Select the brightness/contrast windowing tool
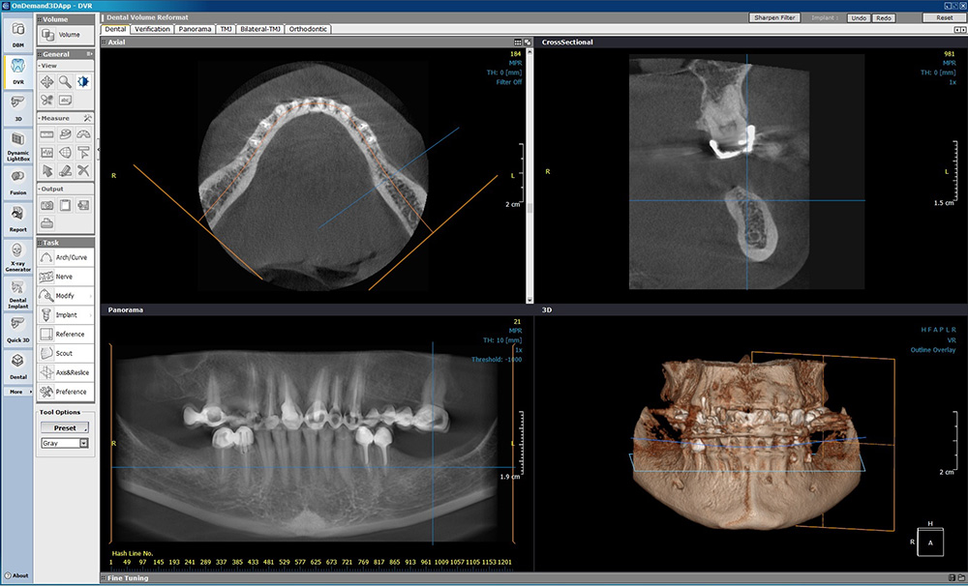 click(x=83, y=81)
